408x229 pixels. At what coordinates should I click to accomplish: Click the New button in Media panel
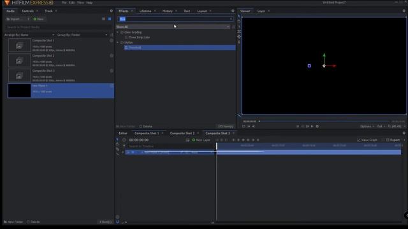point(38,19)
